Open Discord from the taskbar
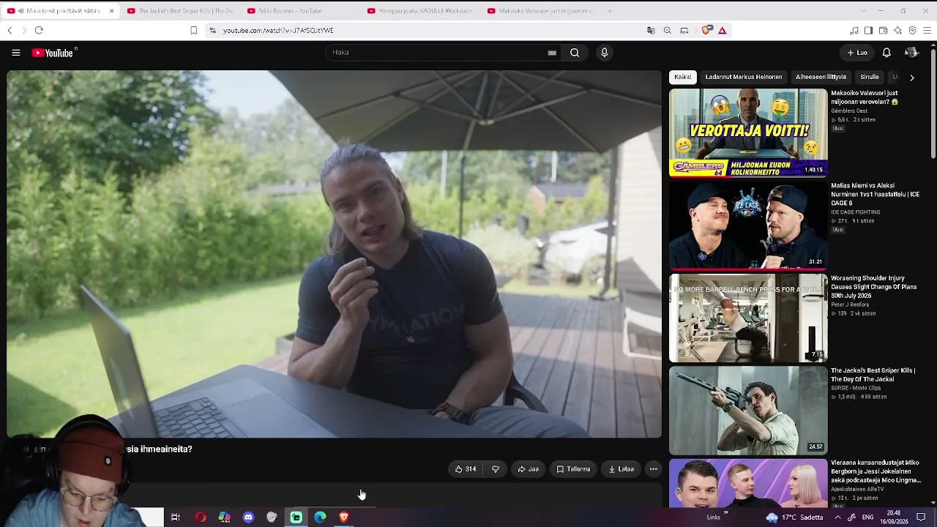The height and width of the screenshot is (527, 937). click(x=248, y=517)
